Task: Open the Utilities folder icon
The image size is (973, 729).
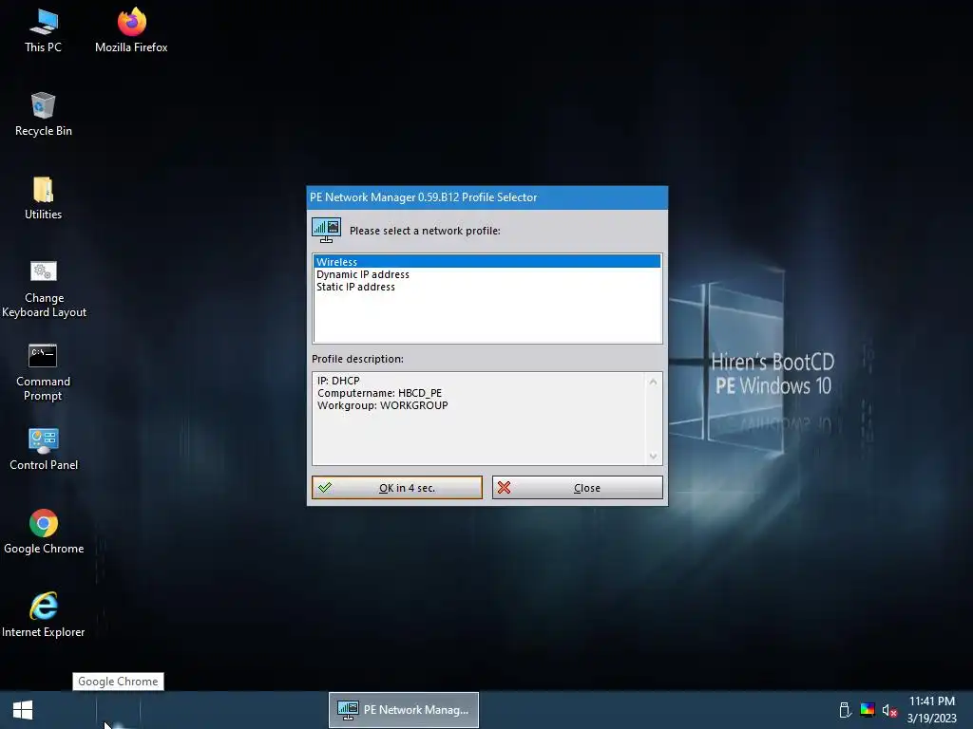Action: [44, 197]
